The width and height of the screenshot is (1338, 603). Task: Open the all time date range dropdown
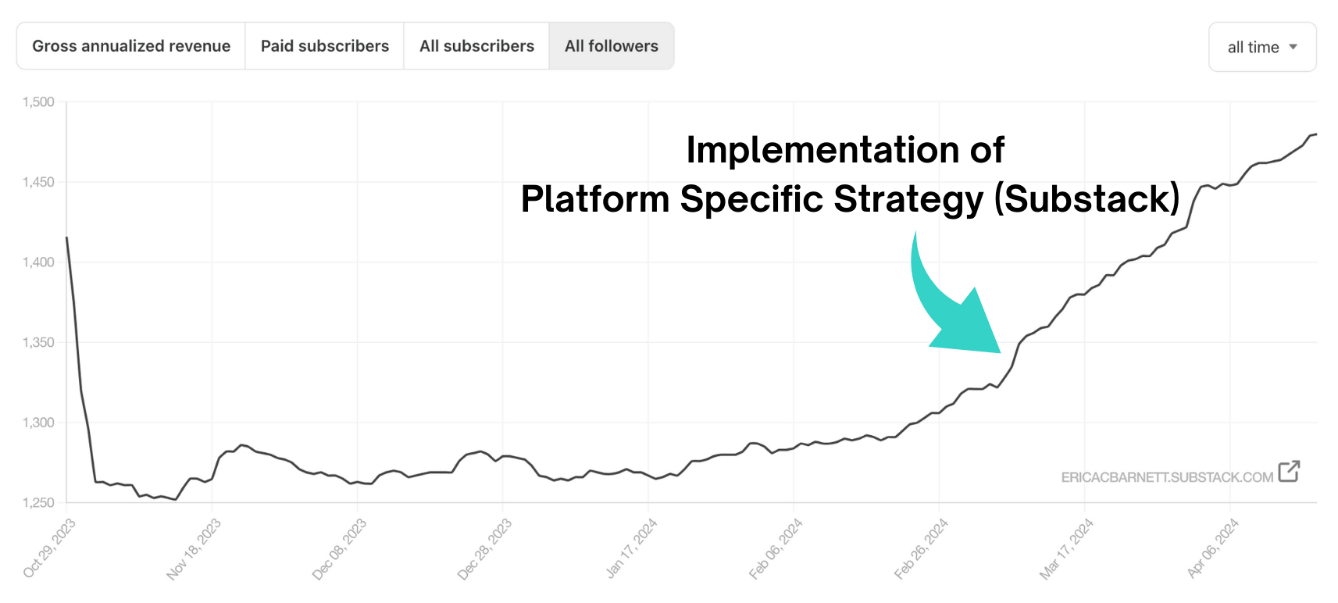(1261, 47)
